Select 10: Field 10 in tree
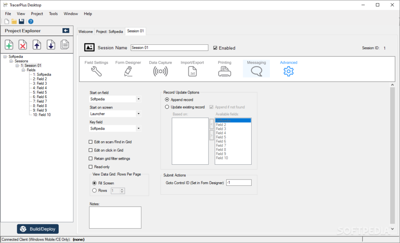This screenshot has width=400, height=243. pyautogui.click(x=42, y=114)
